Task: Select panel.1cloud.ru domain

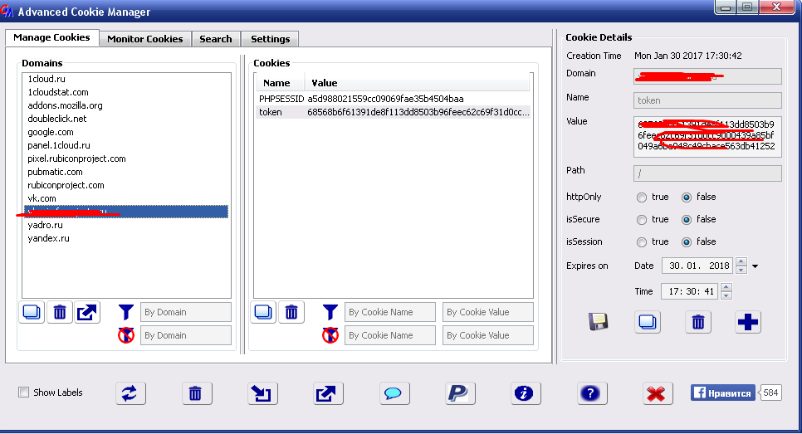Action: pos(126,145)
